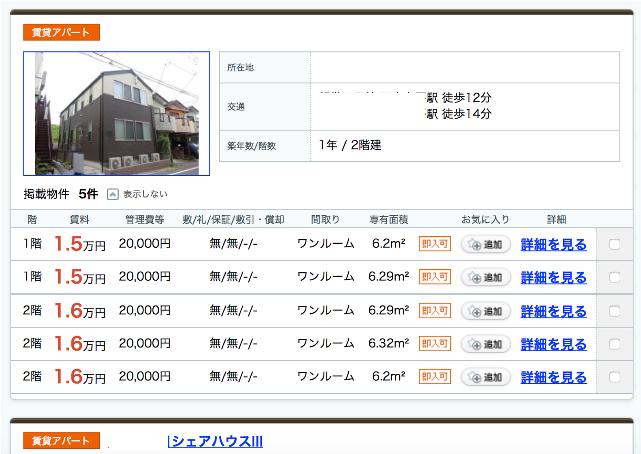Click the 間取り column header

pyautogui.click(x=325, y=219)
